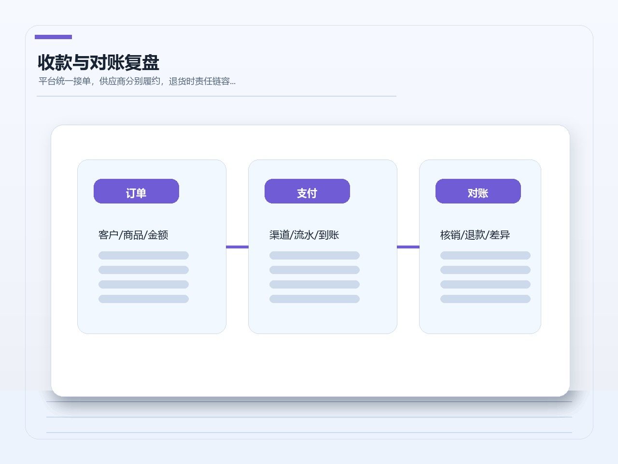Select the 渠道/流水/到账 text
618x464 pixels.
point(304,235)
